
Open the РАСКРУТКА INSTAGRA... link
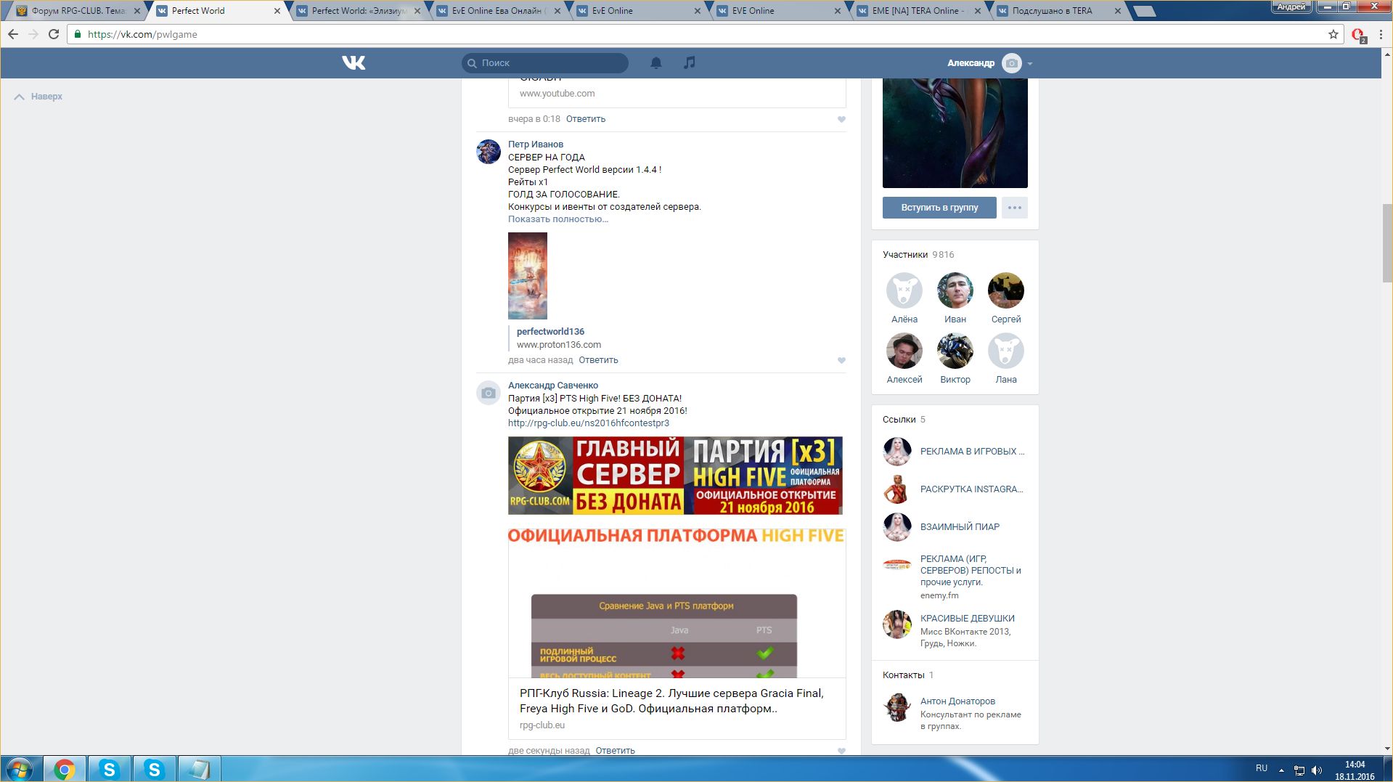[971, 489]
